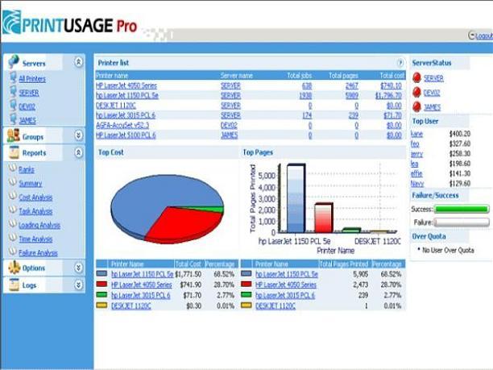
Task: Click "No User Over Quota" text
Action: pyautogui.click(x=448, y=250)
